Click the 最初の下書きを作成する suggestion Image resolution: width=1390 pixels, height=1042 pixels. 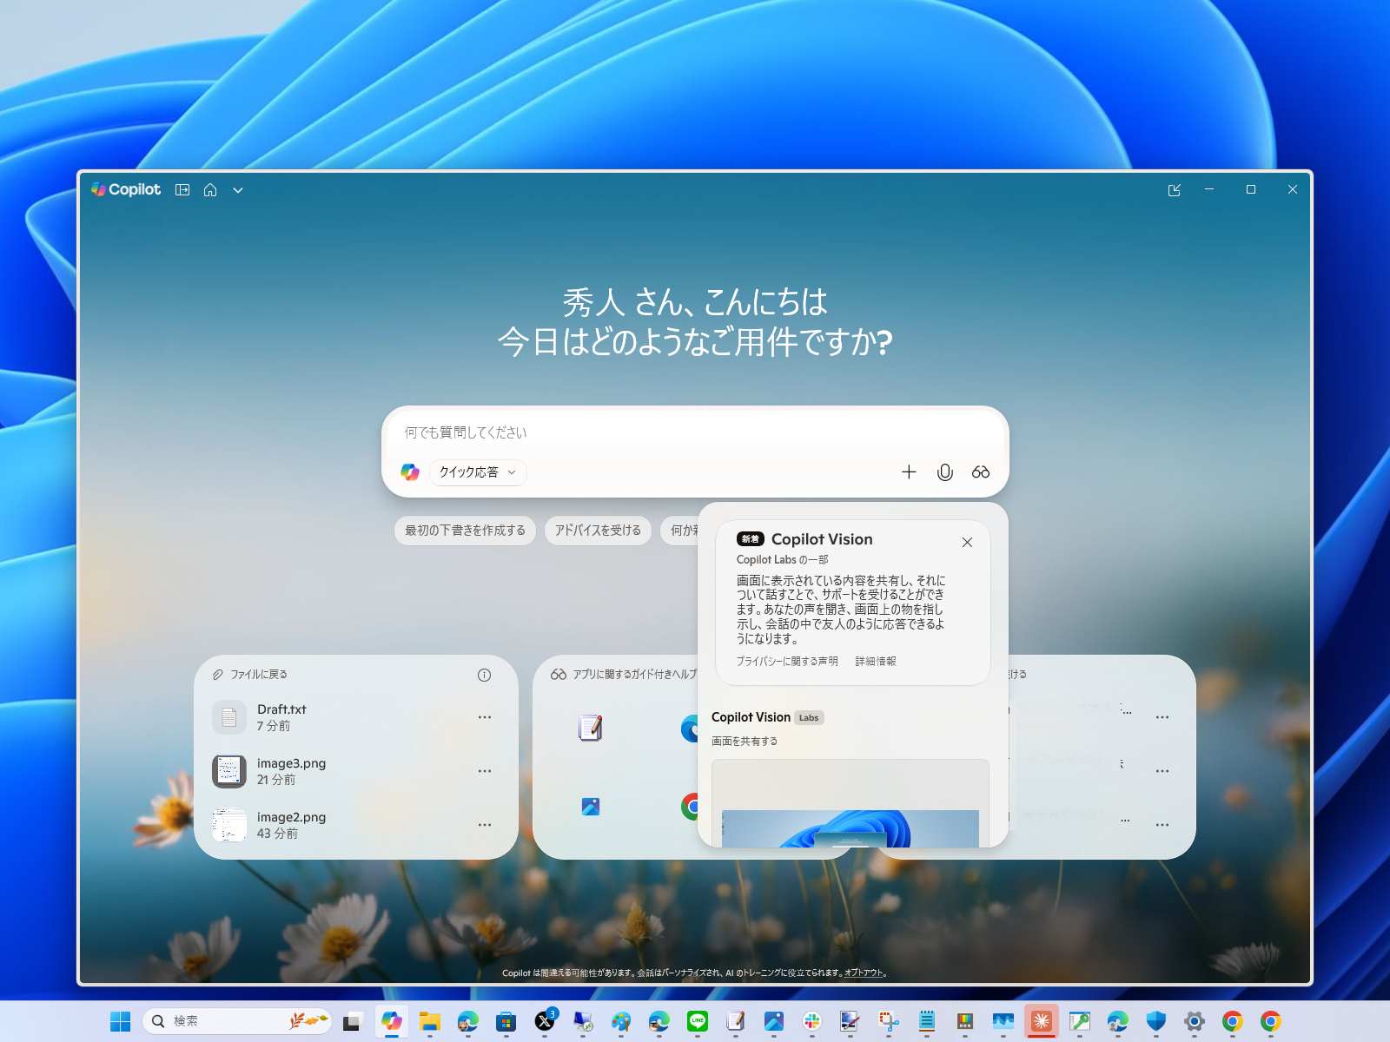click(464, 531)
